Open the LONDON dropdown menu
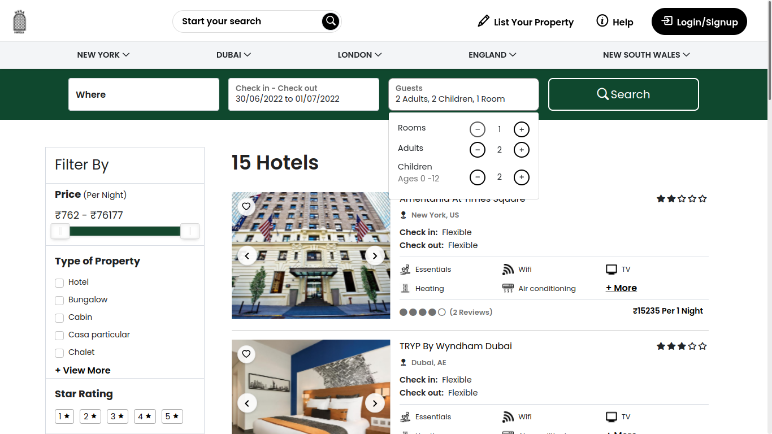This screenshot has height=434, width=772. click(x=359, y=55)
